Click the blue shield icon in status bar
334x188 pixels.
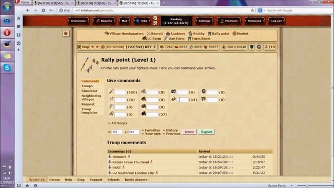pyautogui.click(x=252, y=47)
